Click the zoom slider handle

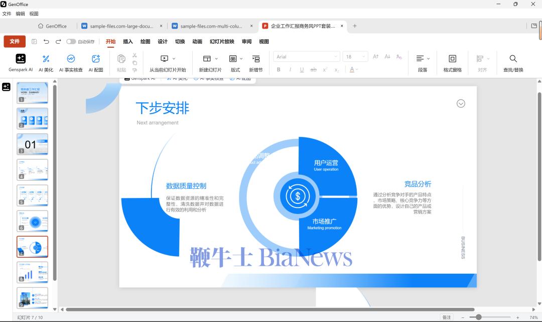pos(478,317)
